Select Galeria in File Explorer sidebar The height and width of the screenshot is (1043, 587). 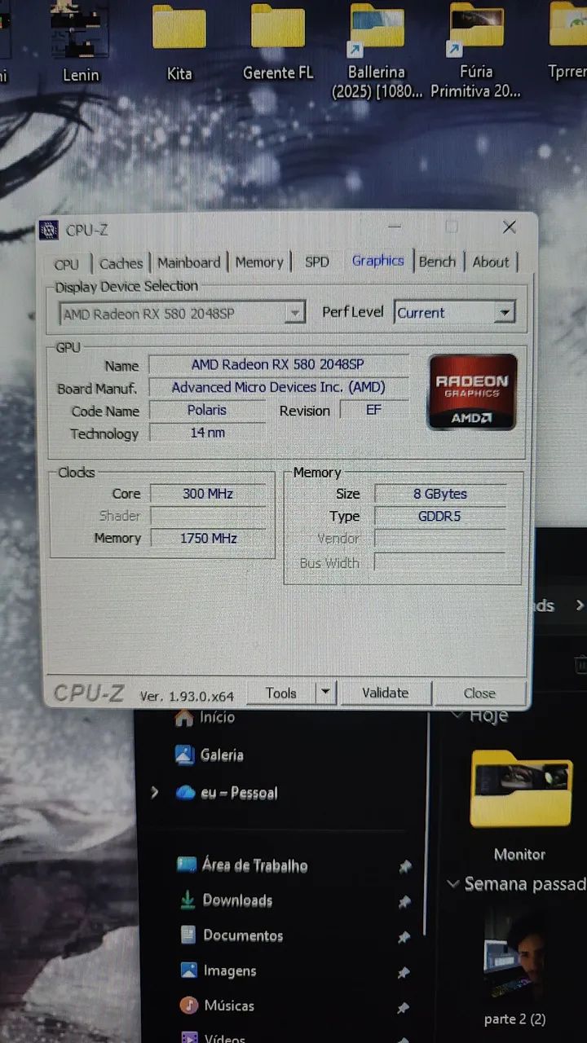[210, 755]
